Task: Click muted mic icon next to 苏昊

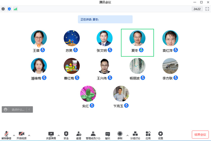Action: pyautogui.click(x=76, y=50)
